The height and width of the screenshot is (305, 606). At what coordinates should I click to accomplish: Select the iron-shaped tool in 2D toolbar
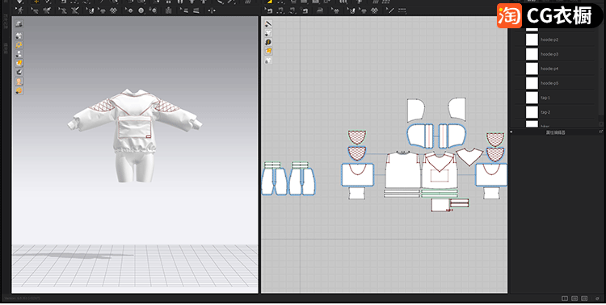[320, 10]
